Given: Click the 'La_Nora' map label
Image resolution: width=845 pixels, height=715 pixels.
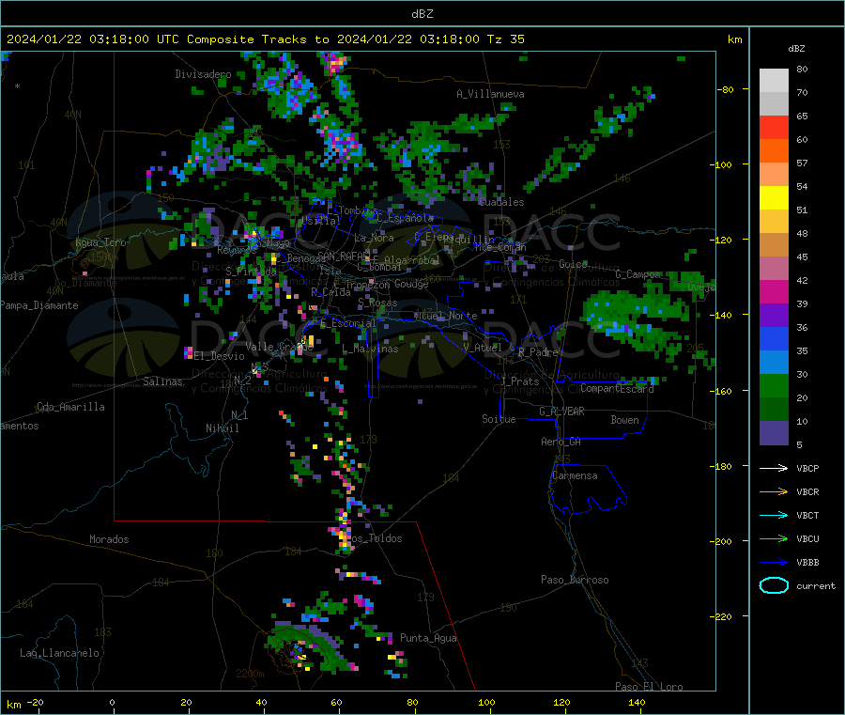Looking at the screenshot, I should coord(374,238).
